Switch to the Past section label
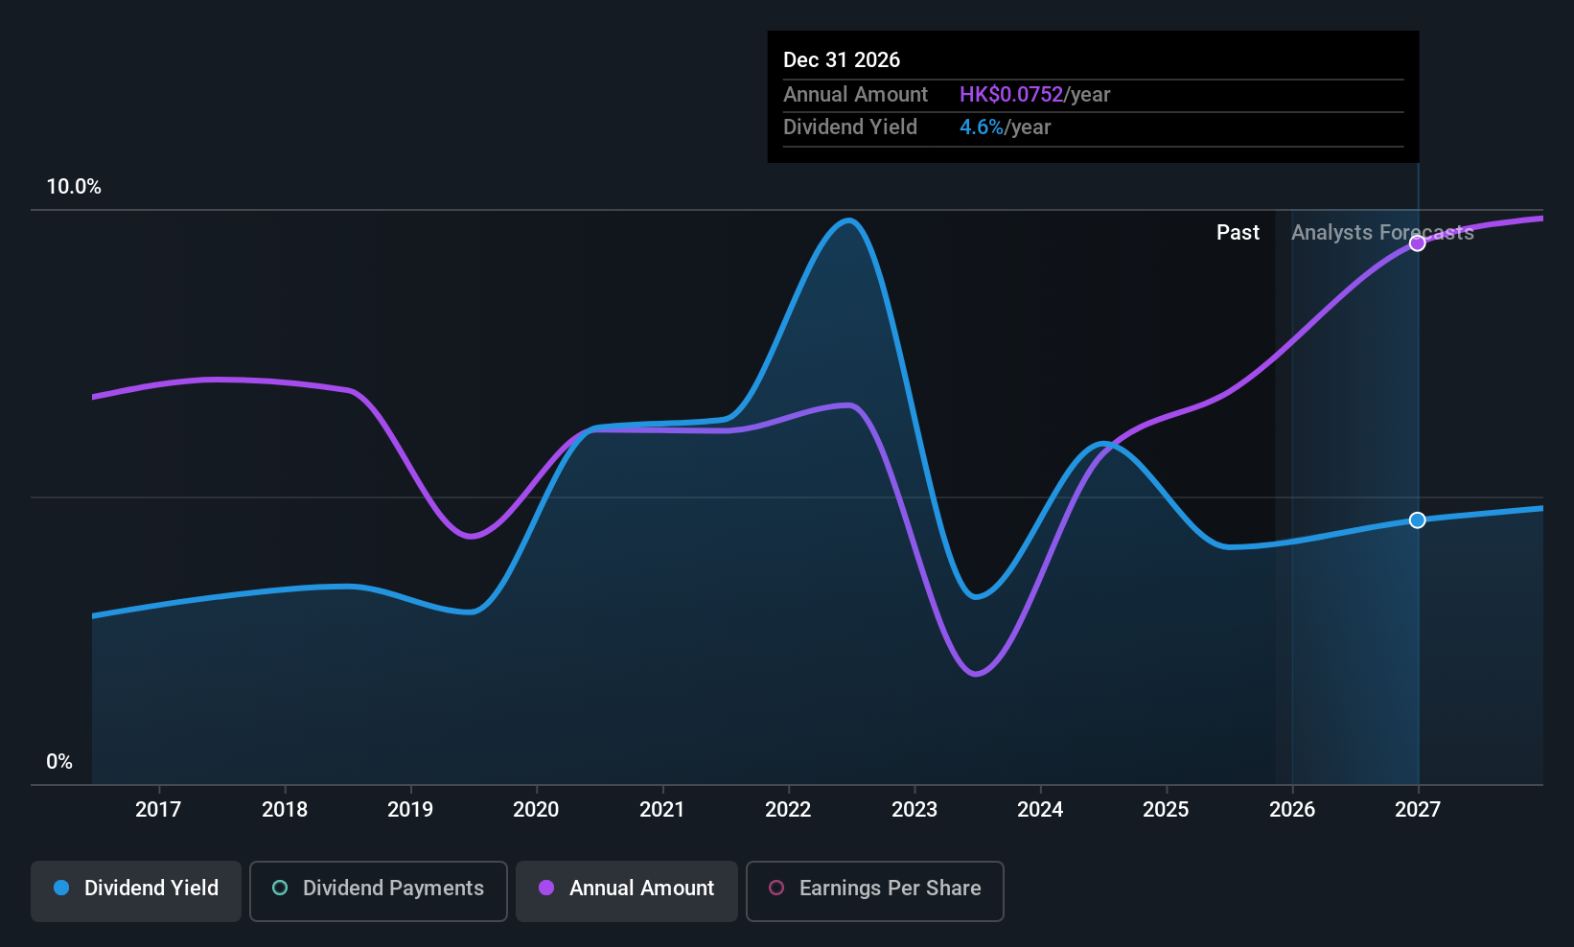This screenshot has width=1574, height=947. point(1238,232)
